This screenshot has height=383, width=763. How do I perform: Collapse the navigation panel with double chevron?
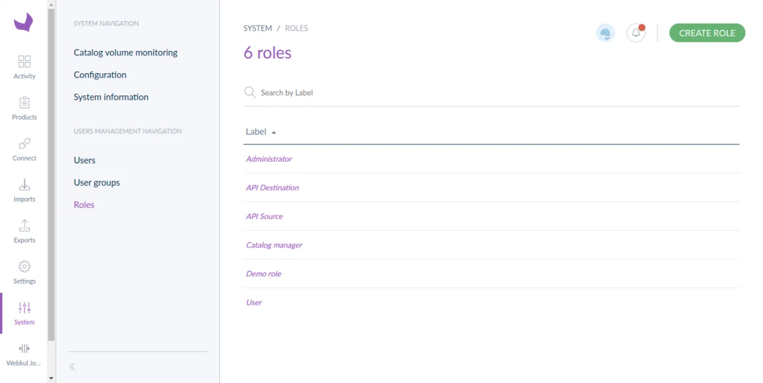click(x=72, y=366)
